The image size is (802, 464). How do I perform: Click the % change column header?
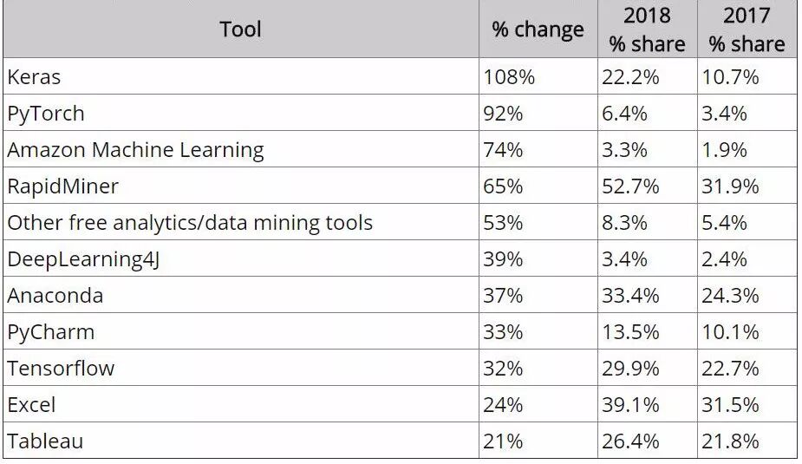point(538,29)
